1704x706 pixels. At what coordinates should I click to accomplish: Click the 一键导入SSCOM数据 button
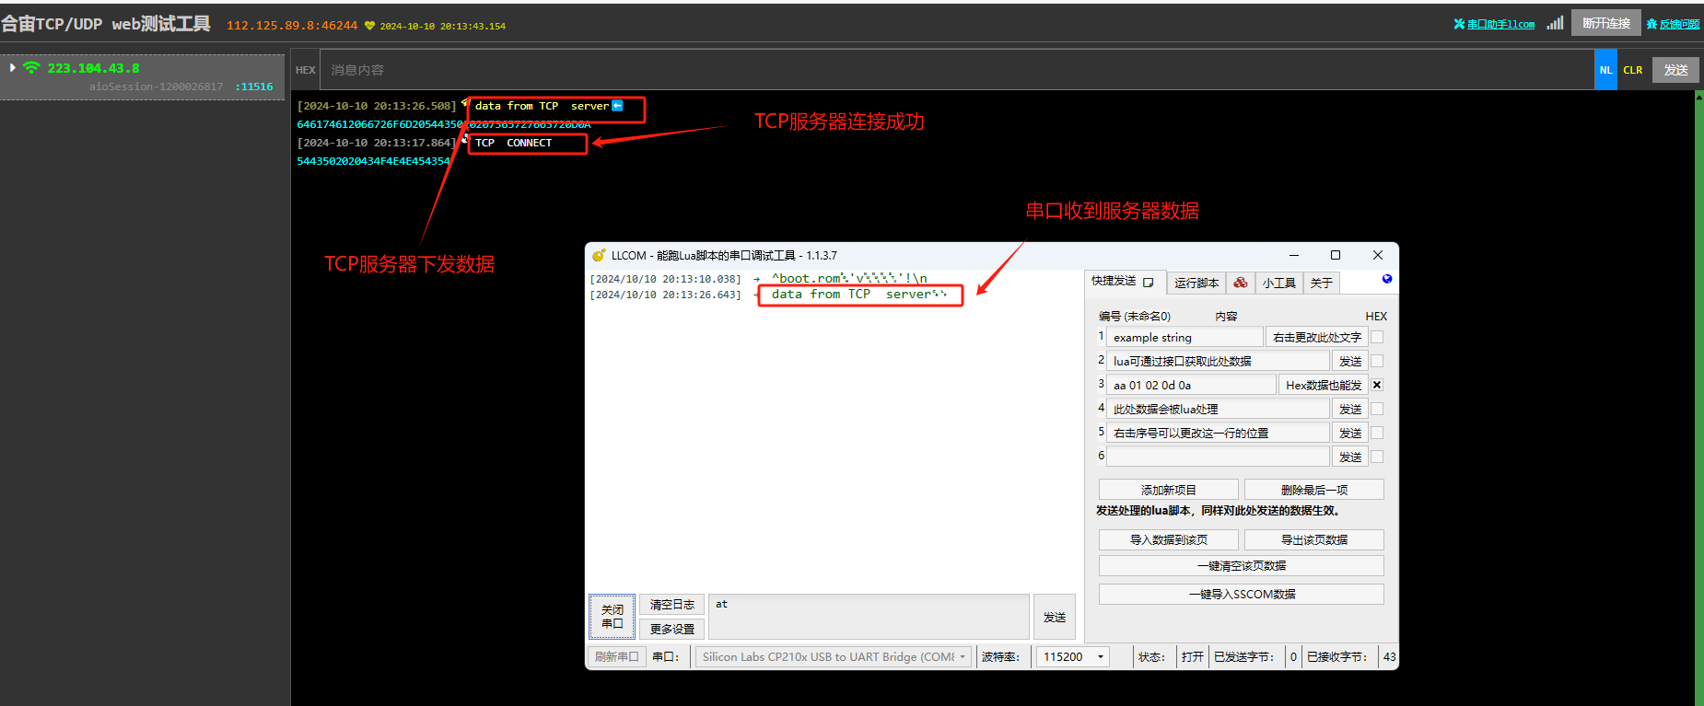[1242, 594]
